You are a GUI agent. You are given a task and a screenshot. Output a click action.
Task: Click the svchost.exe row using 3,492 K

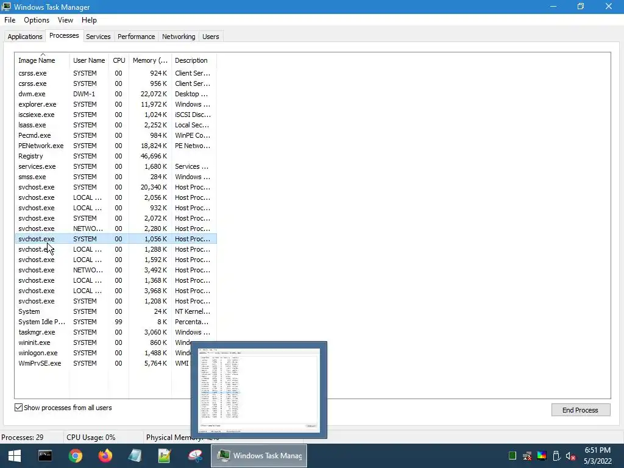[116, 270]
